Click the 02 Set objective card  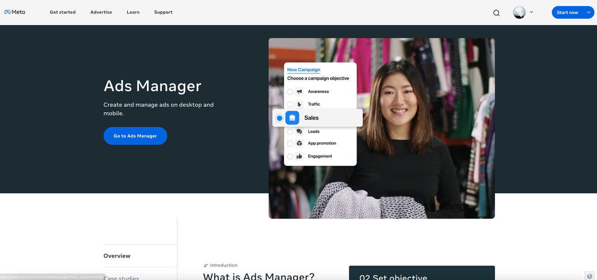click(x=422, y=273)
